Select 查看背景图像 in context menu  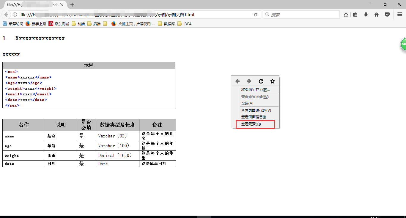(x=255, y=97)
